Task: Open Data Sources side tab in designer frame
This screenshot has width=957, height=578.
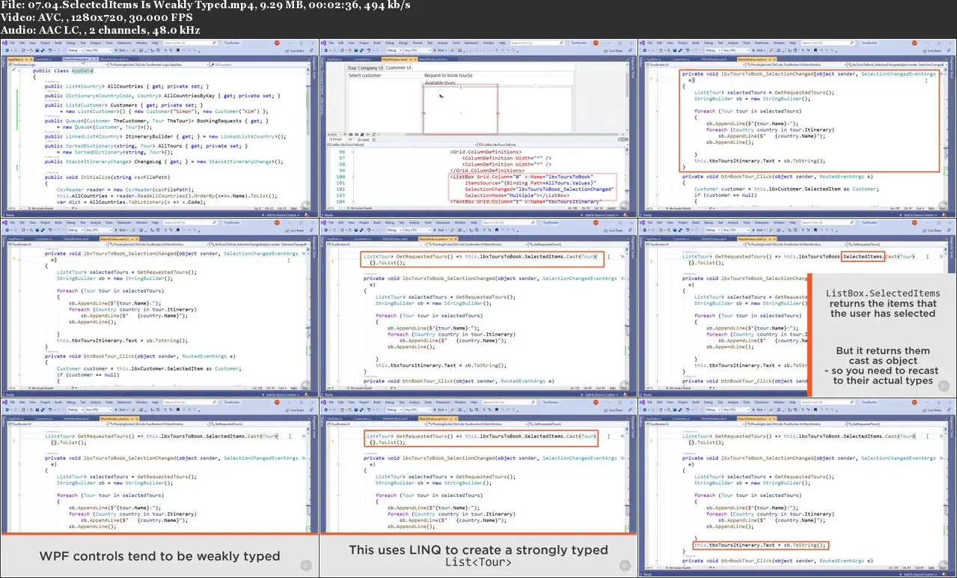Action: click(322, 106)
